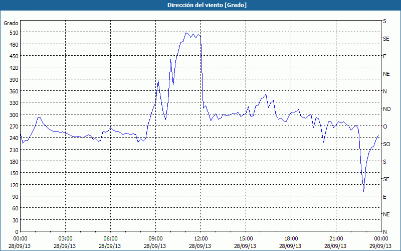Click the "240" tick label
The image size is (401, 251).
coord(14,138)
